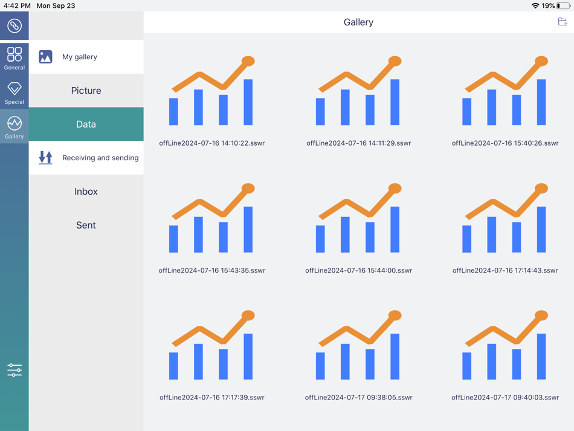Select My gallery label
This screenshot has width=574, height=431.
pos(79,57)
